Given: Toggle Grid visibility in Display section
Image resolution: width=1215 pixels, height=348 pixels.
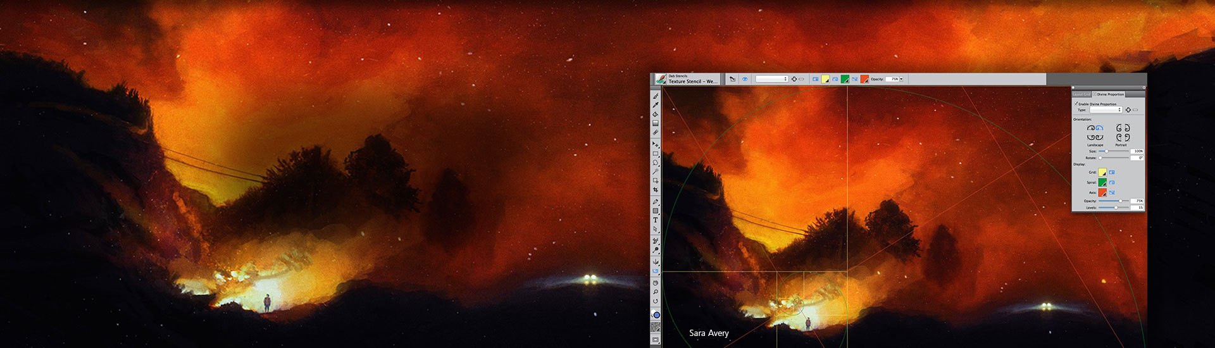Looking at the screenshot, I should click(1112, 172).
